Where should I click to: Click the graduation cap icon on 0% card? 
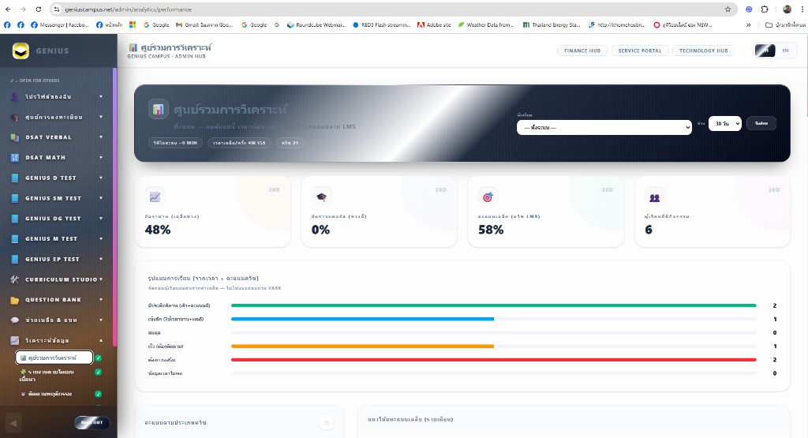(x=322, y=197)
